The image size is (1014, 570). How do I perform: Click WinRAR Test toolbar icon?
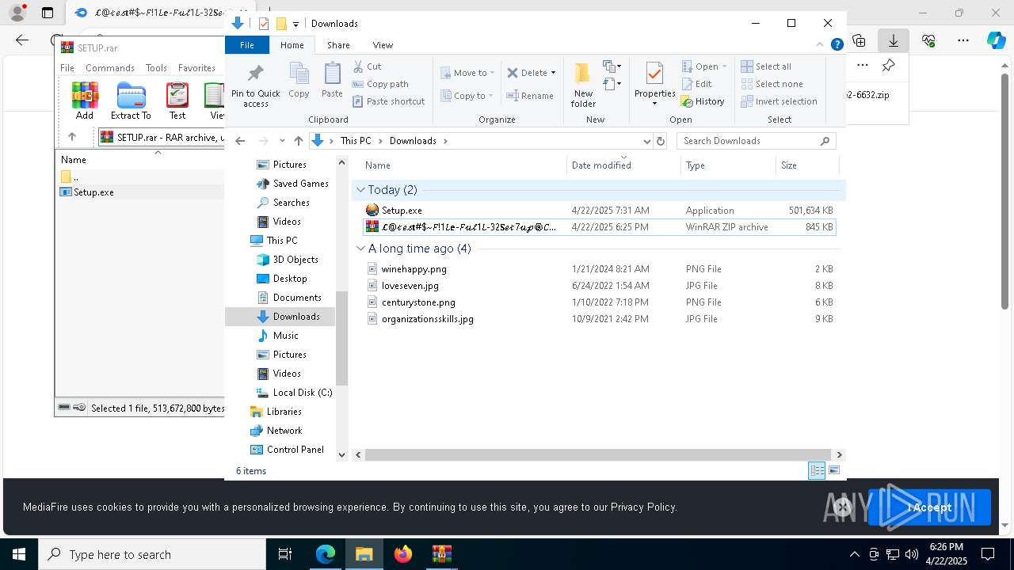tap(177, 101)
